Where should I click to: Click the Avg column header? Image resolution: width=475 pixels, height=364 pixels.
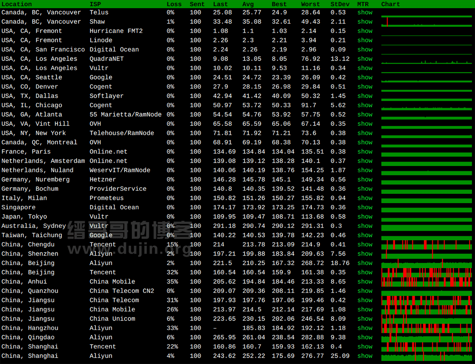pos(248,4)
